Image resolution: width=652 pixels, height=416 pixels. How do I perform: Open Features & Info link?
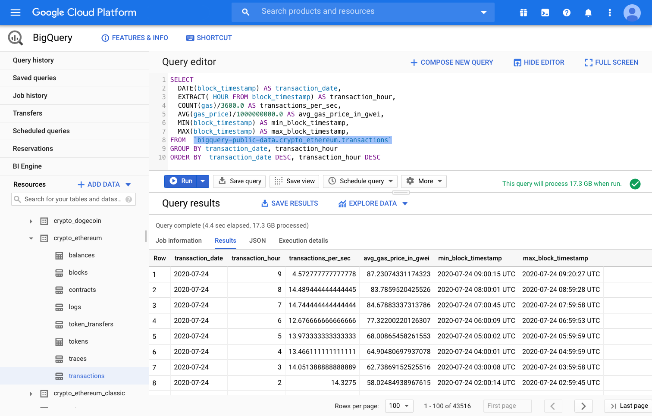pyautogui.click(x=135, y=38)
